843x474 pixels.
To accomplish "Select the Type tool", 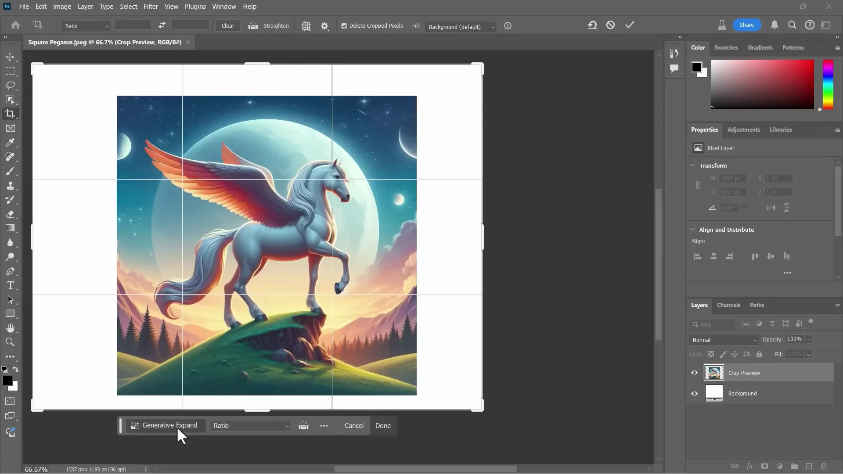I will (10, 285).
